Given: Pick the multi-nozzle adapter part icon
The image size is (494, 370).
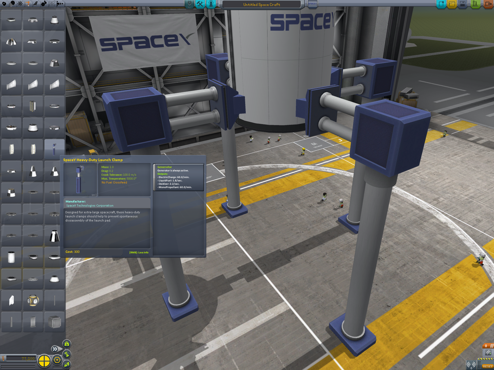Looking at the screenshot, I should click(11, 41).
